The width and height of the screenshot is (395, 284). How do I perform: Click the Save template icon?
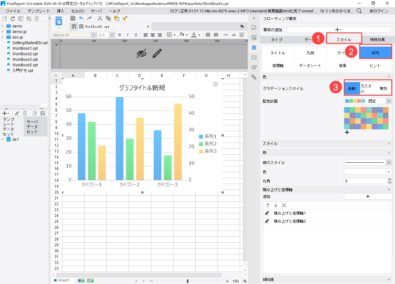(x=73, y=18)
